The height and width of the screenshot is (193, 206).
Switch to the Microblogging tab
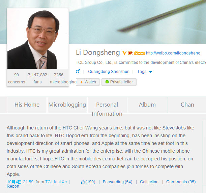(x=67, y=105)
